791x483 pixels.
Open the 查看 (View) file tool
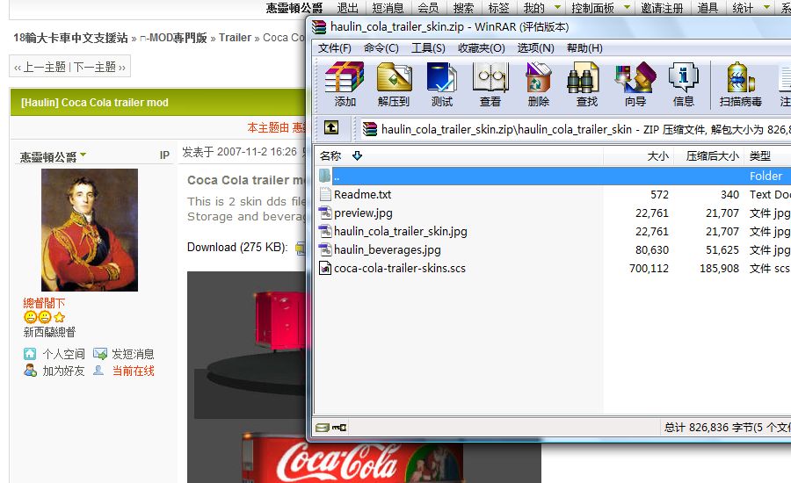(x=490, y=84)
